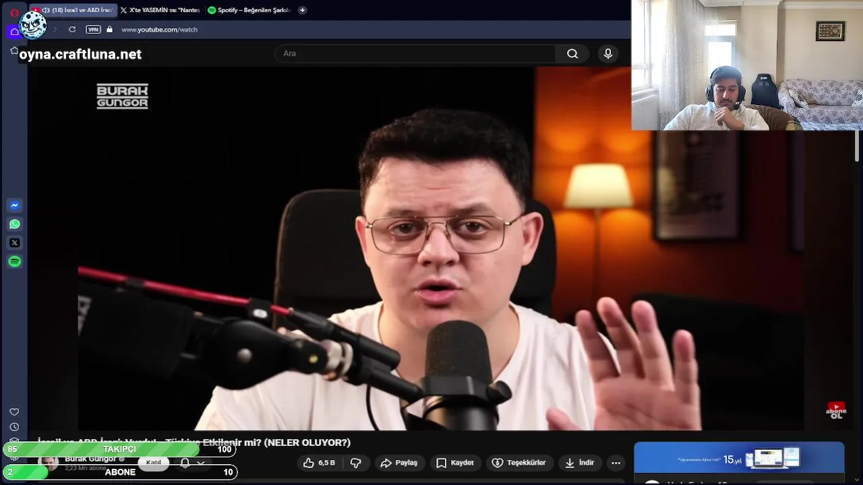Click the page vertical scrollbar thumb
863x485 pixels.
click(858, 145)
